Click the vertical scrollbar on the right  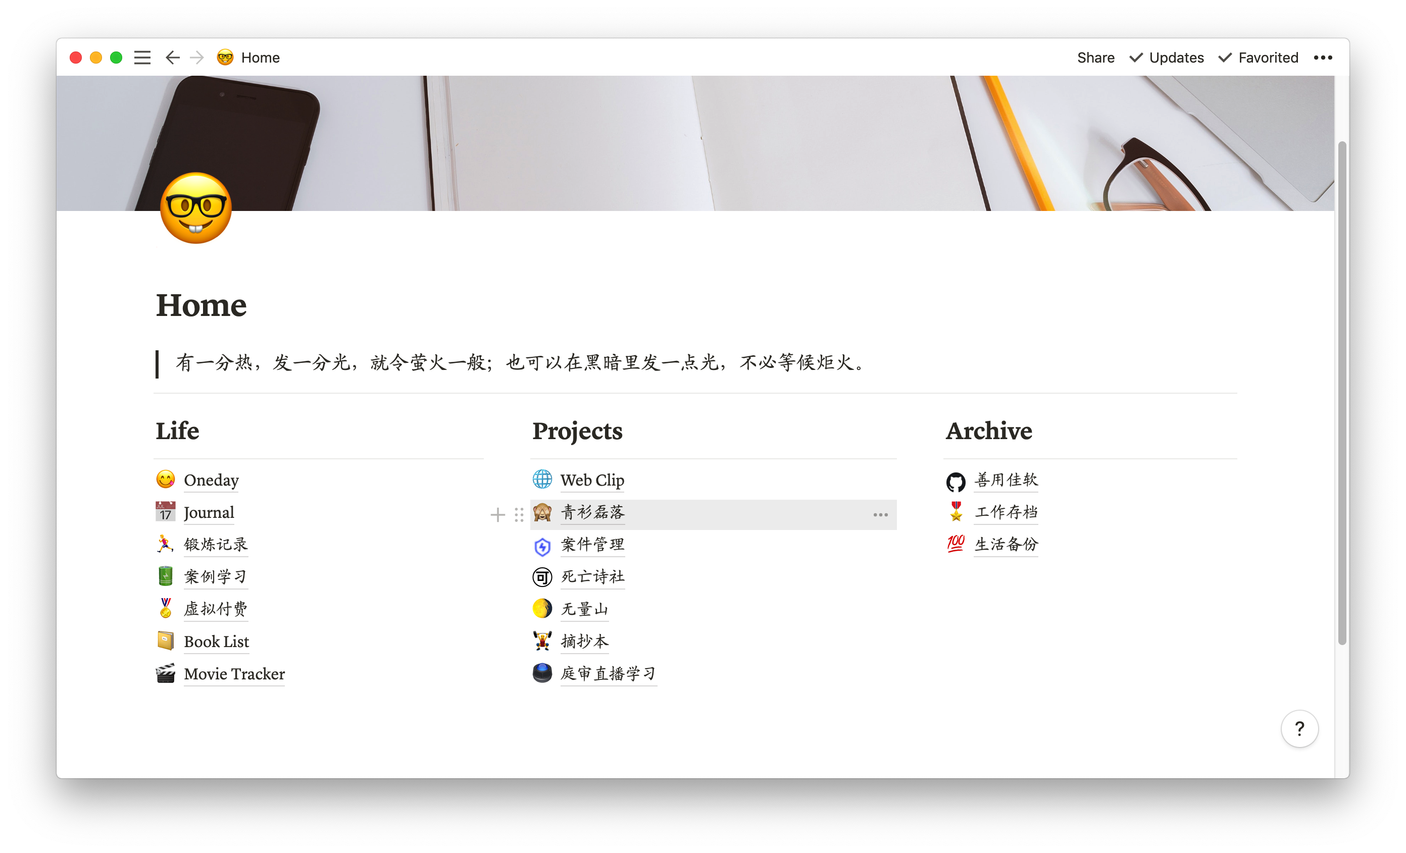pyautogui.click(x=1342, y=393)
